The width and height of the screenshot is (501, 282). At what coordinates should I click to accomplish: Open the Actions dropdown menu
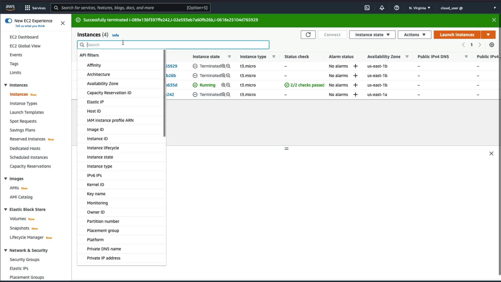click(x=414, y=35)
